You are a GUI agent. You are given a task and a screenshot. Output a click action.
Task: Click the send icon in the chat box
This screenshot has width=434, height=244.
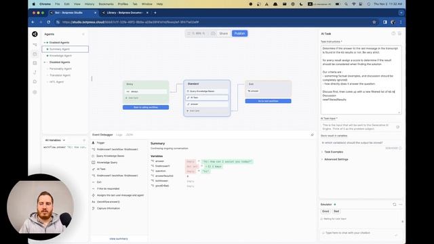click(x=396, y=235)
